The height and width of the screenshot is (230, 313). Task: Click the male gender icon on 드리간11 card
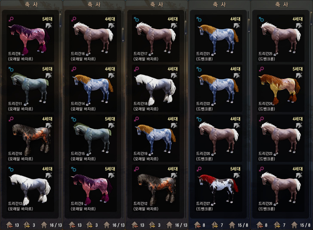(x=11, y=69)
